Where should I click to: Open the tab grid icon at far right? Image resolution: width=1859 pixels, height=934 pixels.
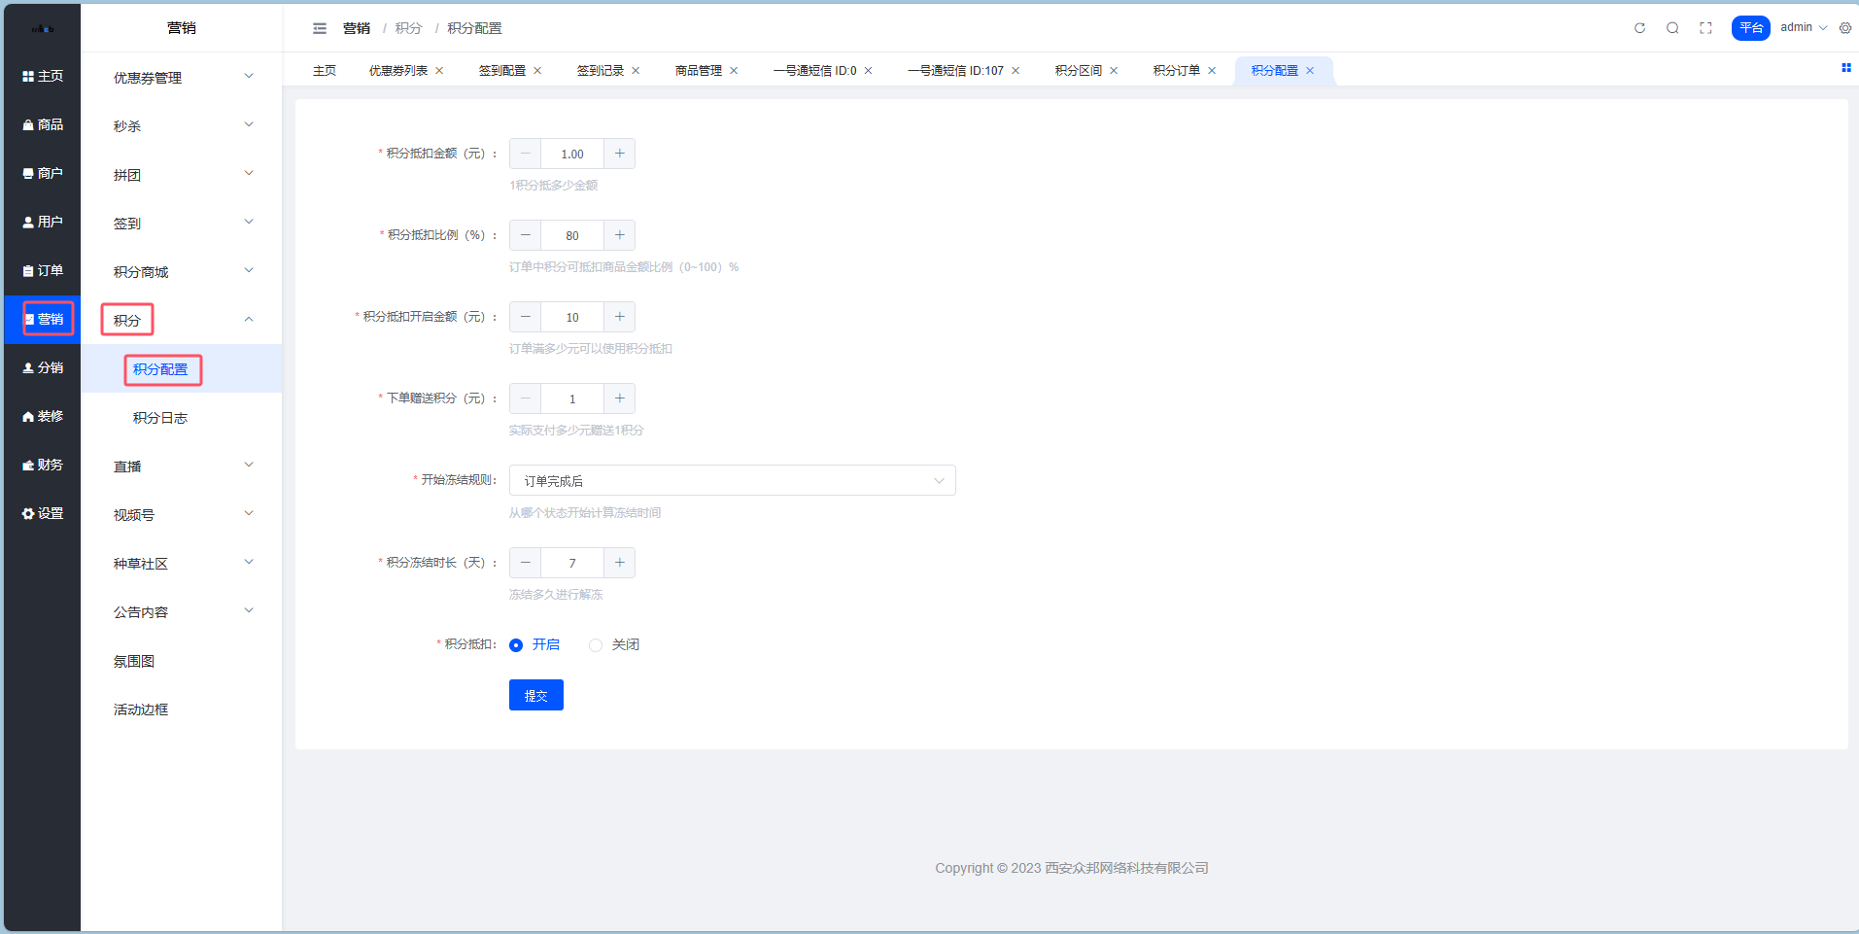tap(1845, 68)
